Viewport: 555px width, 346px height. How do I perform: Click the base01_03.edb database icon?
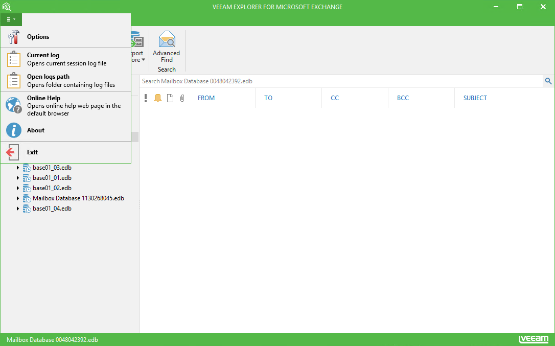click(x=27, y=168)
